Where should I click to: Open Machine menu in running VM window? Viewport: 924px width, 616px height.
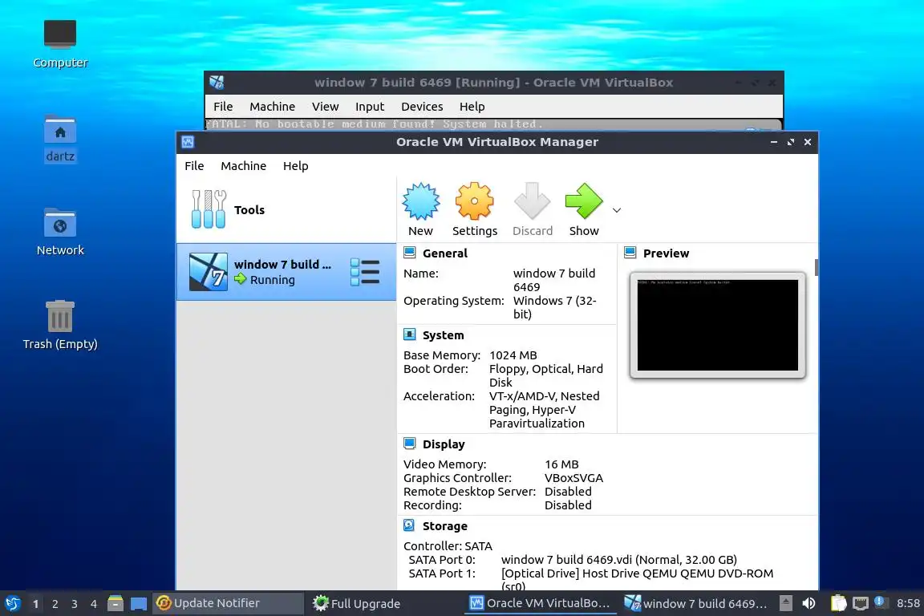click(x=272, y=107)
